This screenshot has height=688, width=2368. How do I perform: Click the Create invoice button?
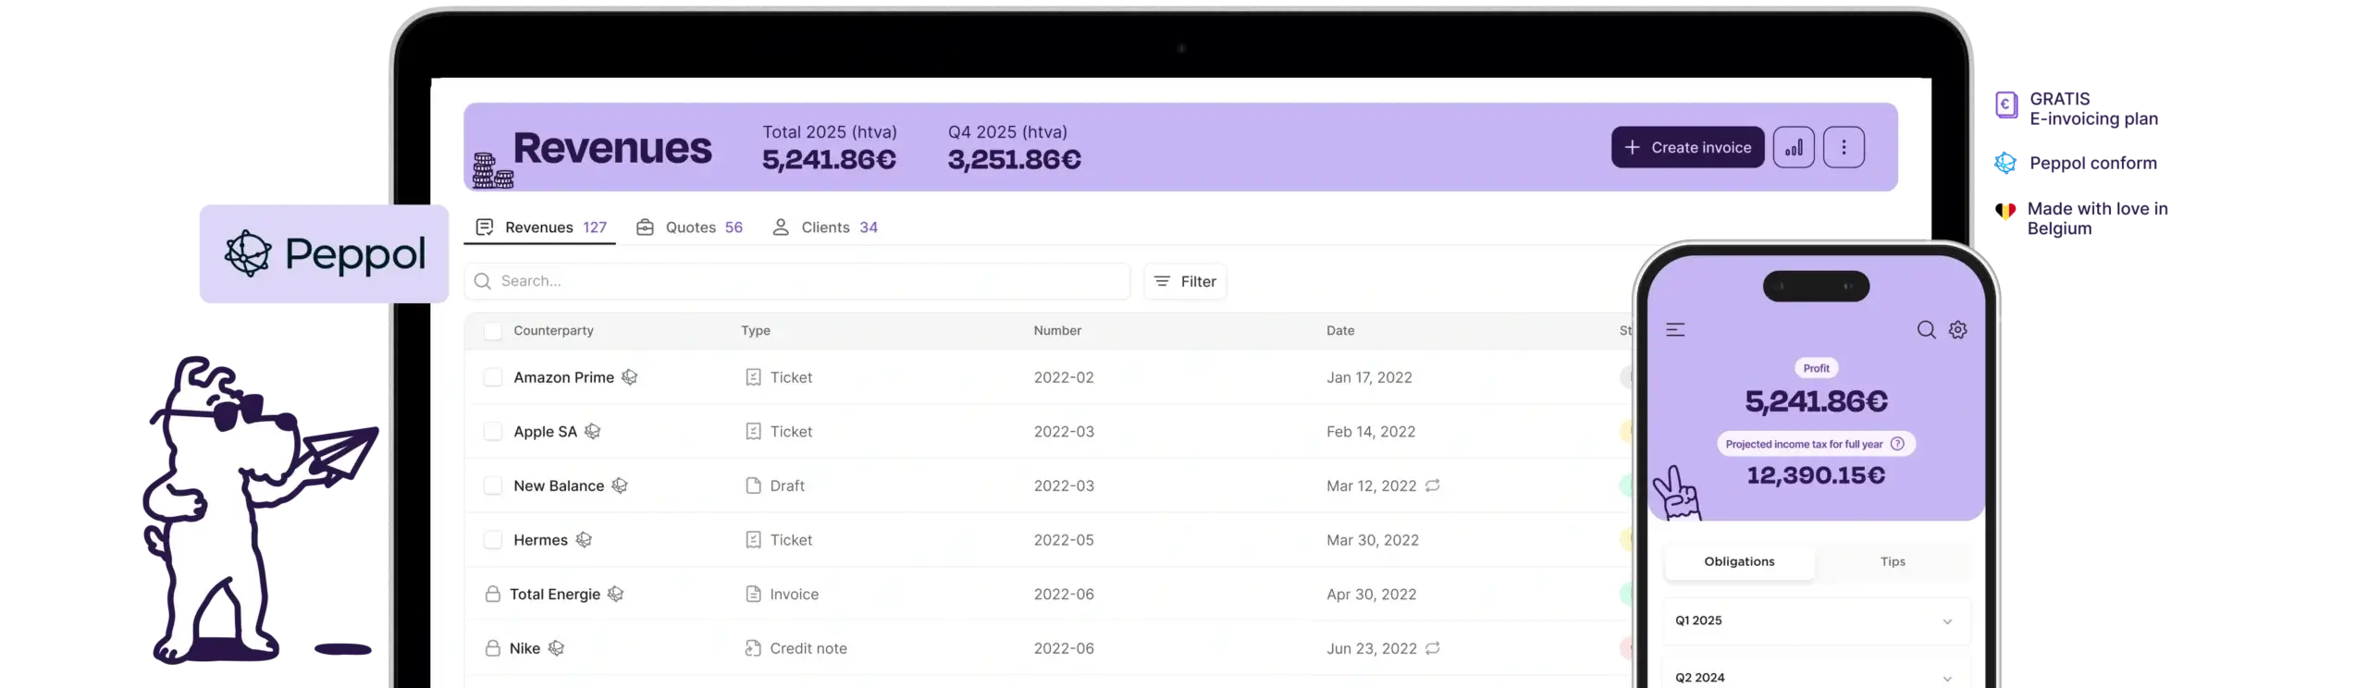[1687, 148]
